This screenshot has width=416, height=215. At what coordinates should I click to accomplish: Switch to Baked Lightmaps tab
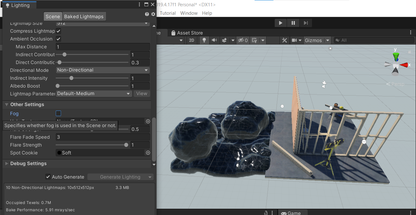(x=84, y=17)
